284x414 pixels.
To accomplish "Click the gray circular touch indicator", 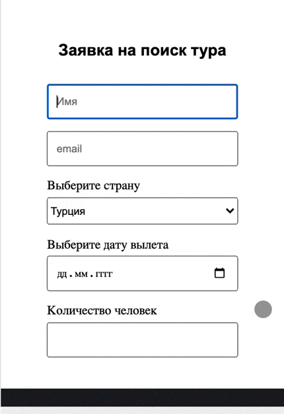I will pyautogui.click(x=263, y=310).
